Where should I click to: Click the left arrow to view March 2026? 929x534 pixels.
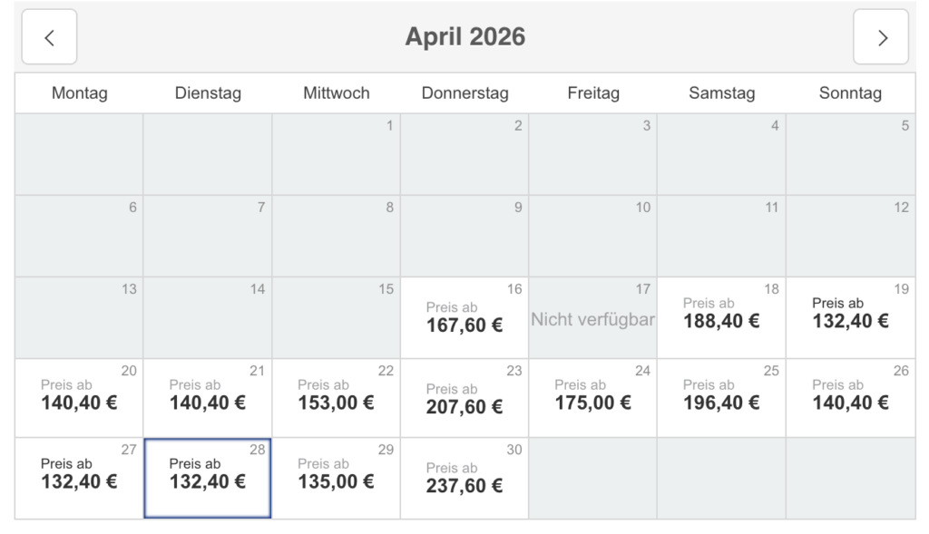[x=49, y=36]
